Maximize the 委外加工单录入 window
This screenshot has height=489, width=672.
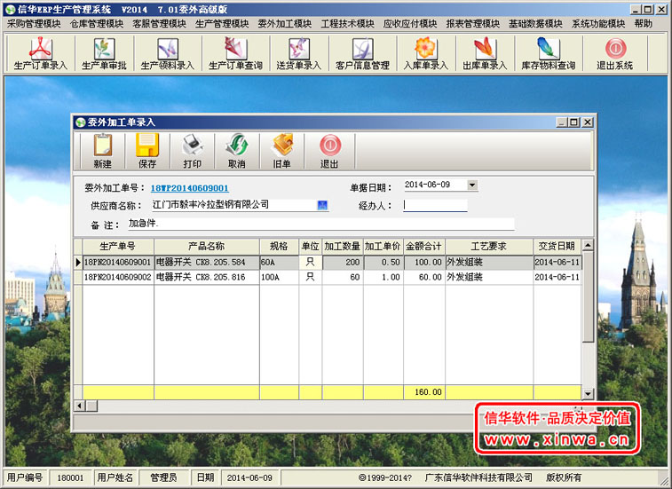(574, 122)
